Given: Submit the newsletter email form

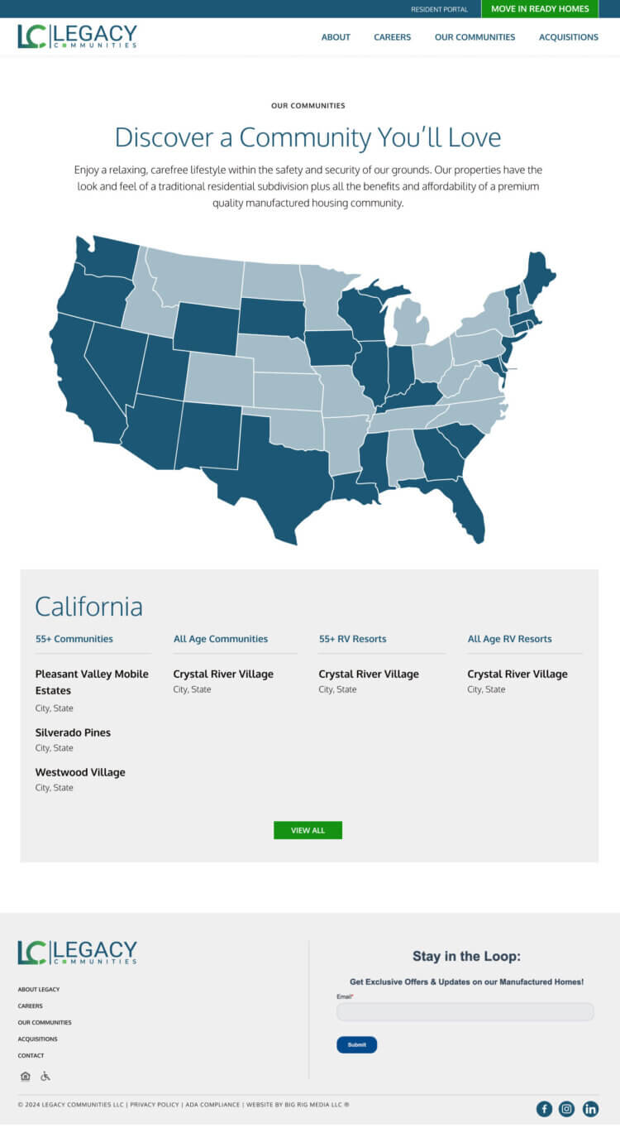Looking at the screenshot, I should 356,1044.
